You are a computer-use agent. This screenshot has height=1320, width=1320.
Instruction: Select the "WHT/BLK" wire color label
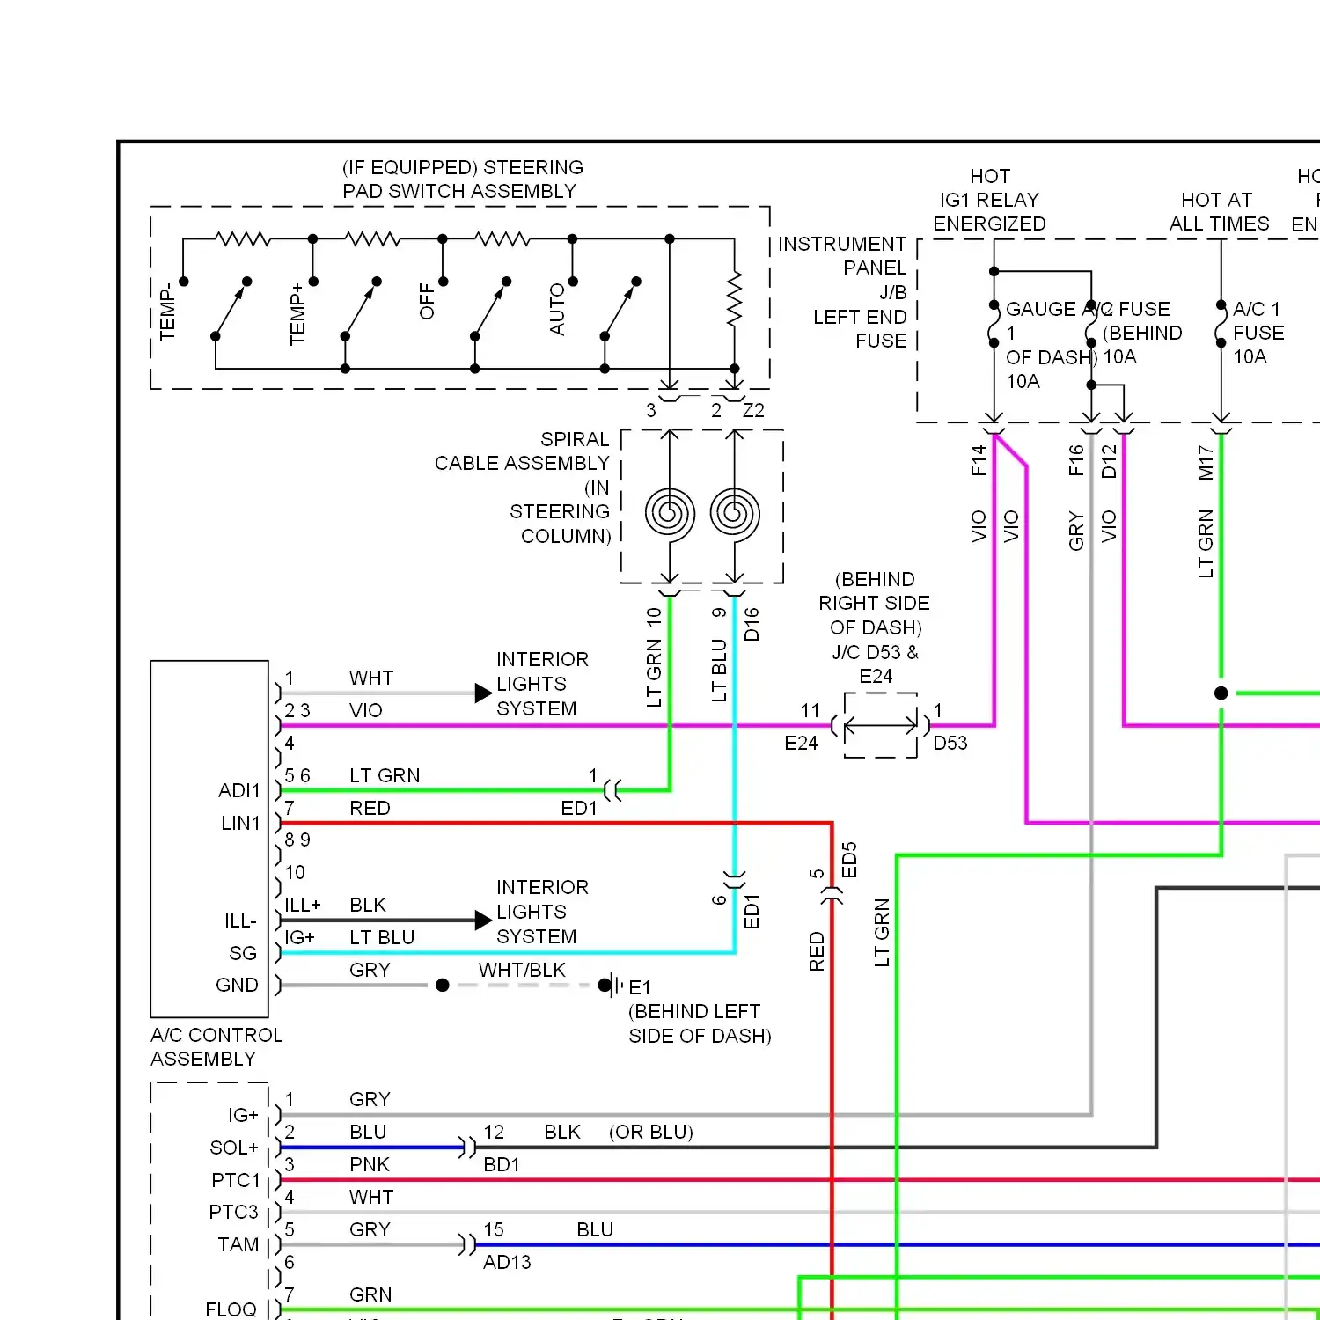coord(522,970)
